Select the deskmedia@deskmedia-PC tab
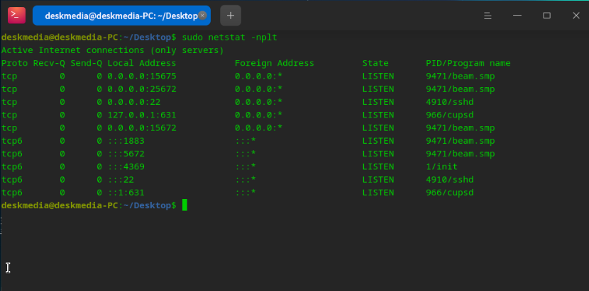Screen dimensions: 589x291 pyautogui.click(x=121, y=16)
